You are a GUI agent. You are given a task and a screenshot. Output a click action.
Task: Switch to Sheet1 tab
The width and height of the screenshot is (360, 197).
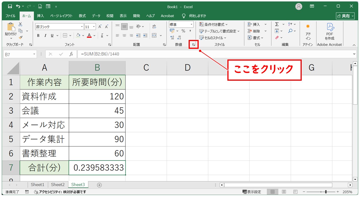coord(38,185)
